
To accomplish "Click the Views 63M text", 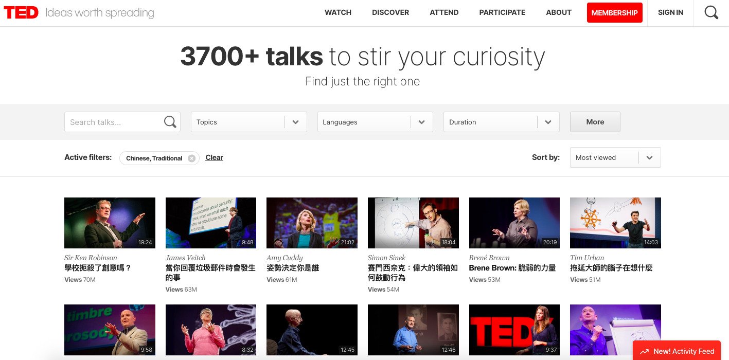I will click(x=181, y=290).
